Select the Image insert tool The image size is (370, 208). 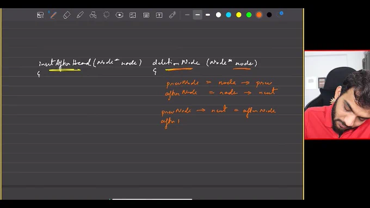tap(133, 15)
